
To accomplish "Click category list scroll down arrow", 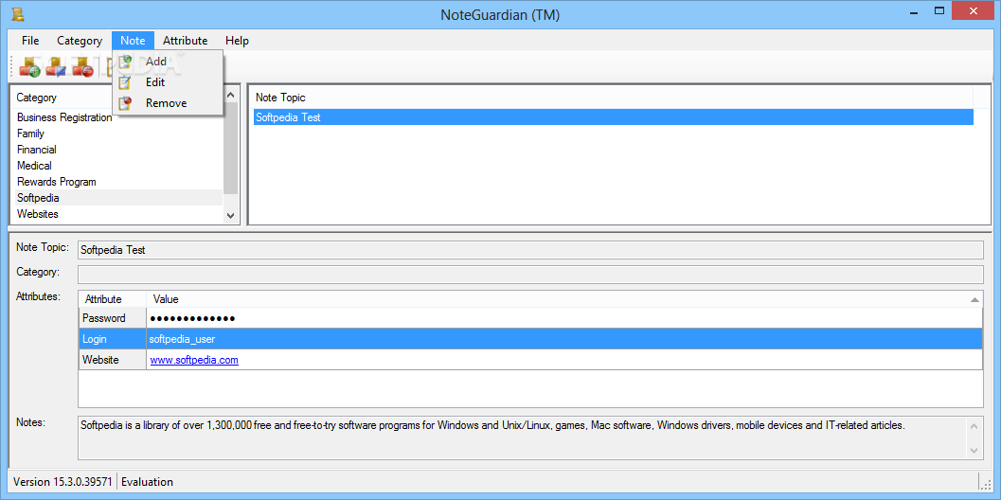I will pyautogui.click(x=231, y=216).
